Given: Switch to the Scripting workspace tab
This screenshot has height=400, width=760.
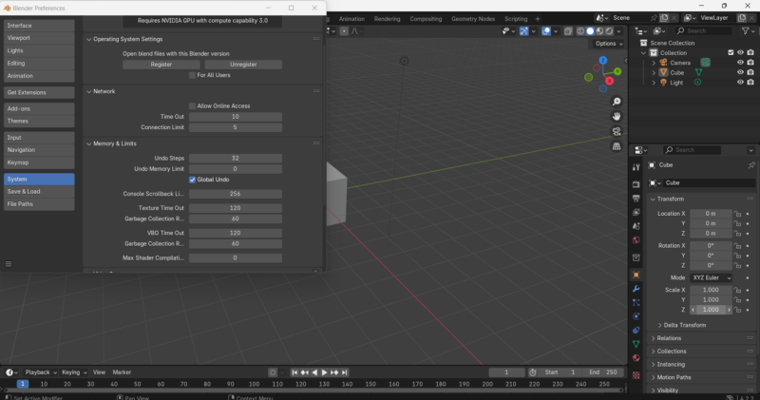Looking at the screenshot, I should pyautogui.click(x=516, y=19).
